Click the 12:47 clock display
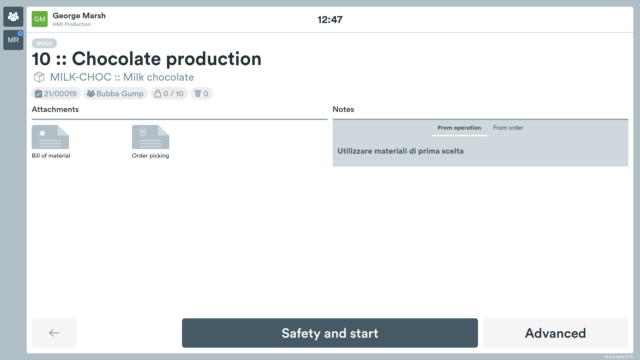This screenshot has height=360, width=640. pos(330,20)
